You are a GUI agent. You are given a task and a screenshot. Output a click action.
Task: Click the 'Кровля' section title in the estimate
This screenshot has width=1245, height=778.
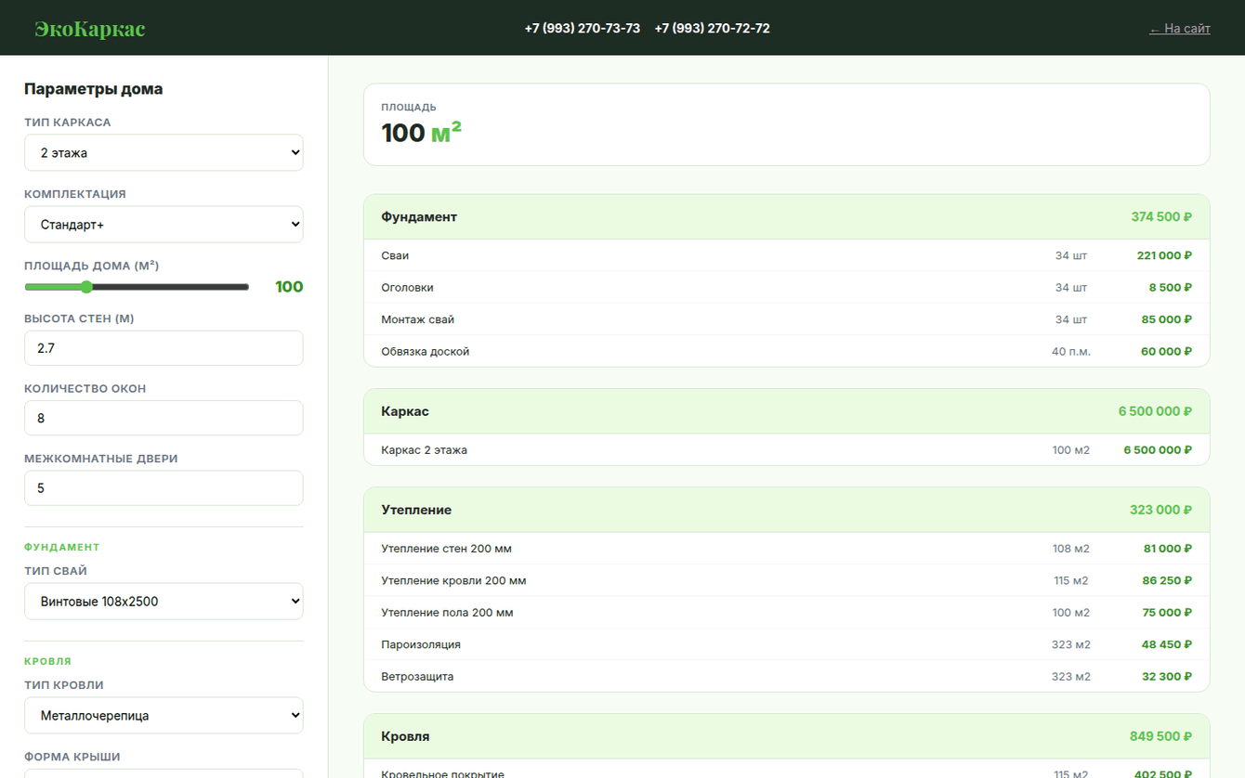(405, 737)
